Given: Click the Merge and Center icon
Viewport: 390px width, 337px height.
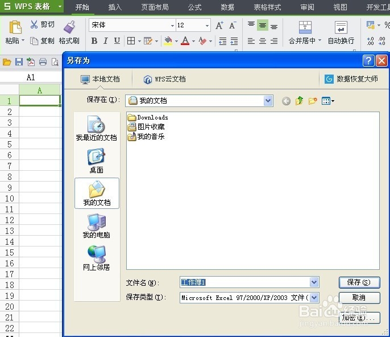Looking at the screenshot, I should coord(305,27).
